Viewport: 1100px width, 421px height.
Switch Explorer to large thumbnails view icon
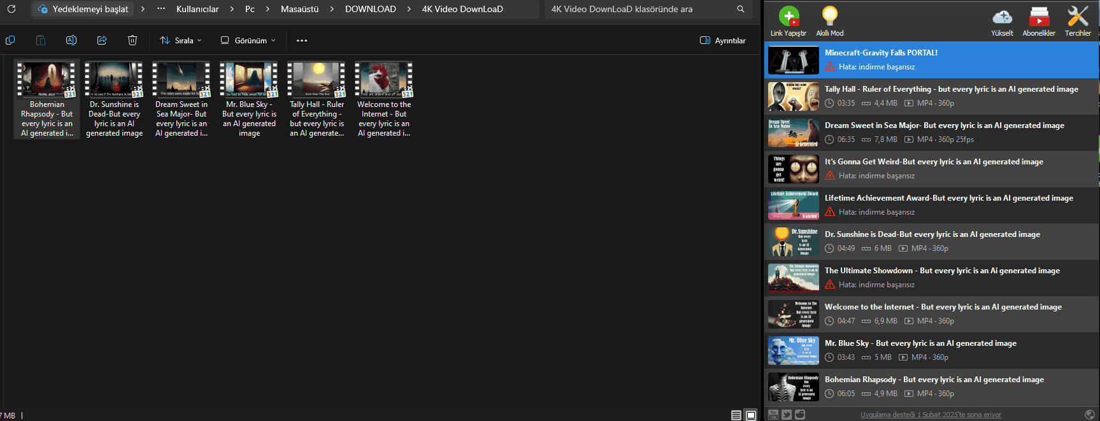click(x=751, y=415)
